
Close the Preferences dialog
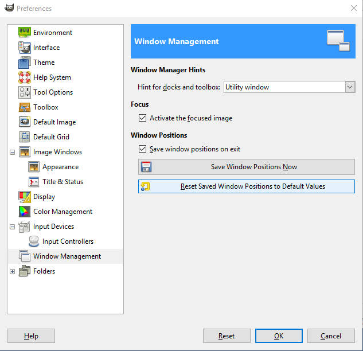tap(353, 8)
